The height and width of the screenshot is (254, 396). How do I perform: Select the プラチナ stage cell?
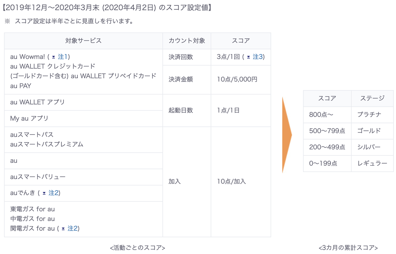tap(372, 115)
